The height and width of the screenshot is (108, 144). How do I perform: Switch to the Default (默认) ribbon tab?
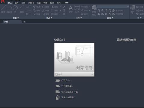[10, 3]
